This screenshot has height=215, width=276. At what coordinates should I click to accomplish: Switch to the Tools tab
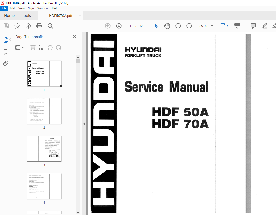(26, 16)
